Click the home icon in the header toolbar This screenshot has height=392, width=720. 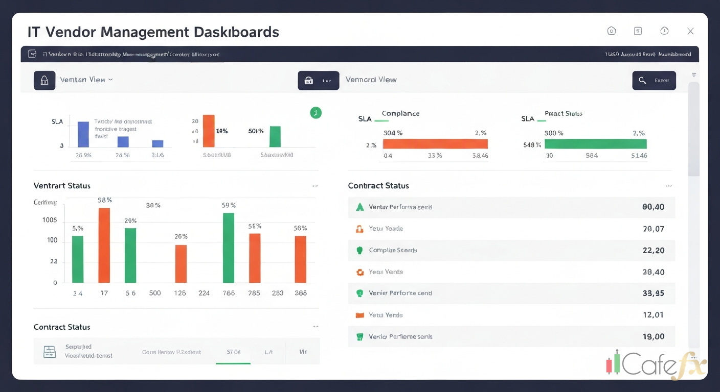612,31
